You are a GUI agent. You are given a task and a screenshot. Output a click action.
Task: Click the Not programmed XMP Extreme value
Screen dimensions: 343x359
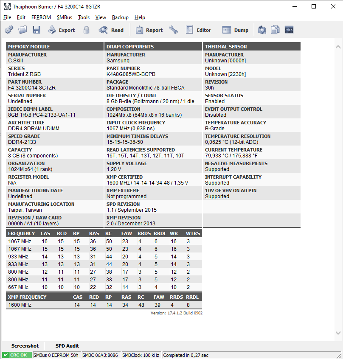click(127, 196)
